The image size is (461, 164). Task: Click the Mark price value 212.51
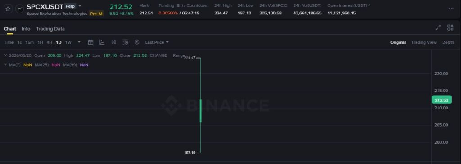click(x=146, y=13)
